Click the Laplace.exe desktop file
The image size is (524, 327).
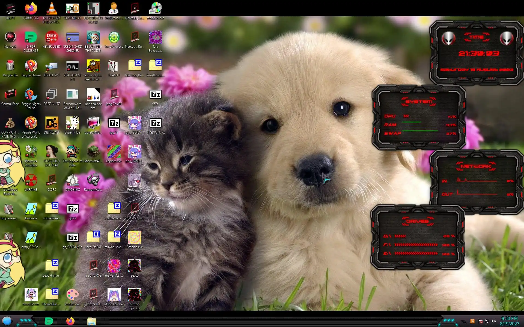(x=114, y=152)
